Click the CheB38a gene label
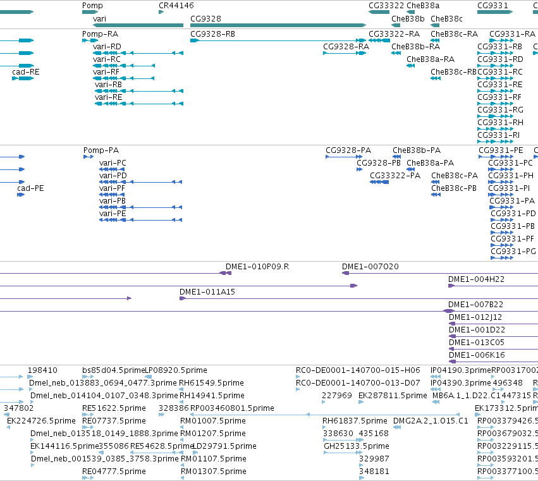Screen dimensions: 538x481 [x=423, y=6]
